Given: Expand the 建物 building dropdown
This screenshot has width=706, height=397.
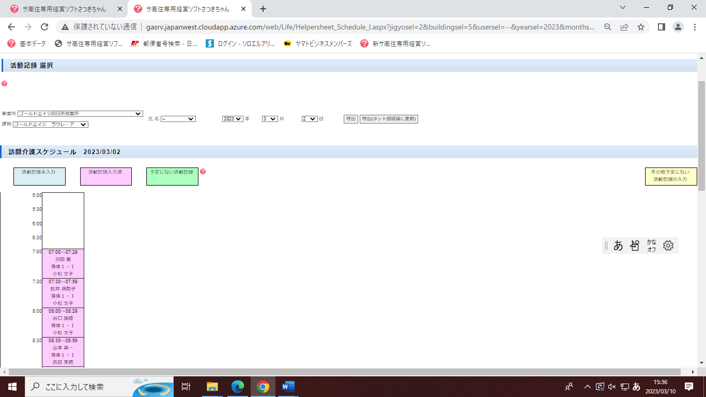Looking at the screenshot, I should [x=51, y=125].
